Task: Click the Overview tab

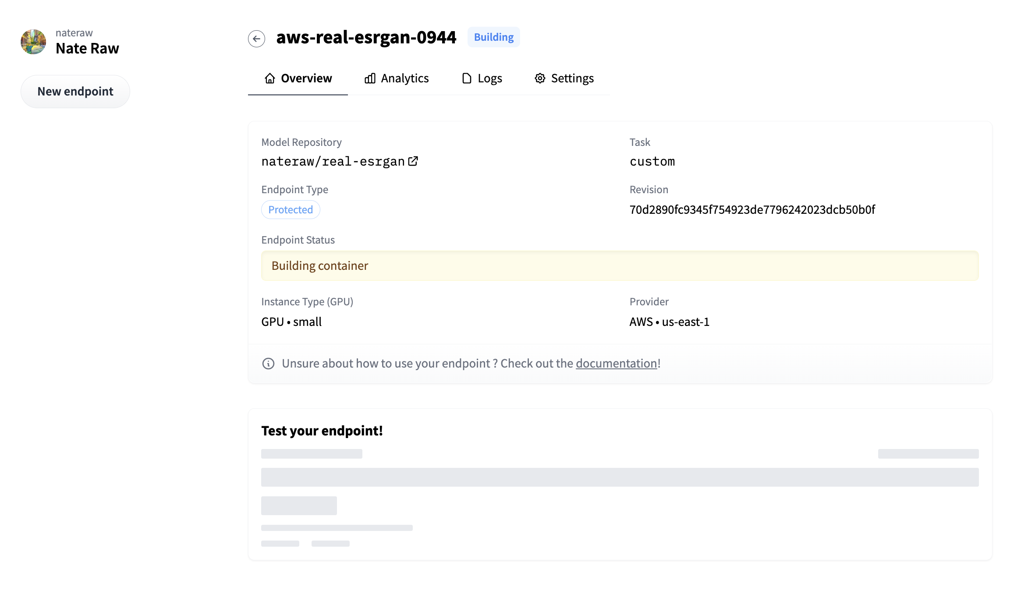Action: (x=298, y=78)
